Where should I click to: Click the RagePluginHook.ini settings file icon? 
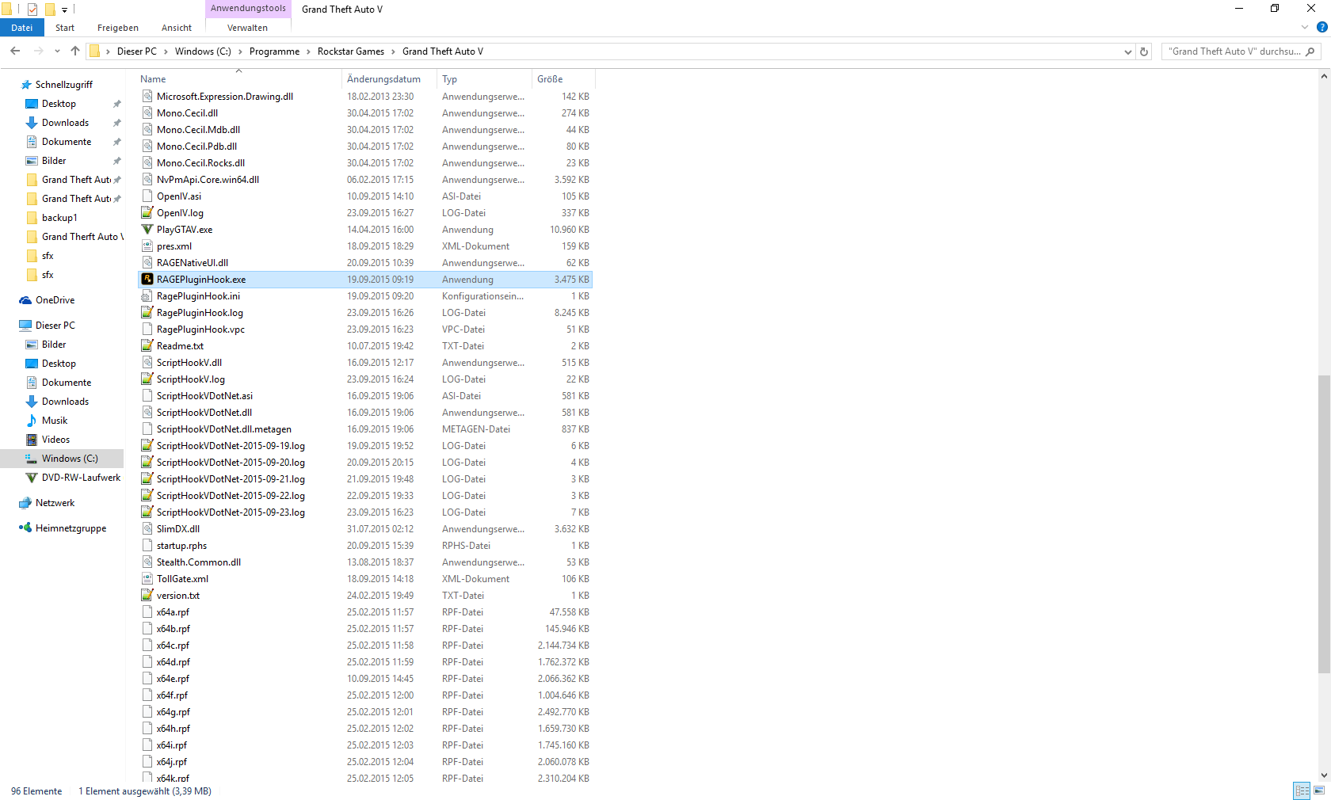click(147, 296)
